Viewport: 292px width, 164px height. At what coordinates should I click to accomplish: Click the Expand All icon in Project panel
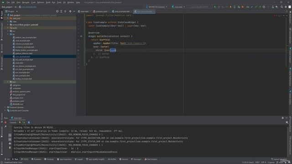[x=61, y=11]
